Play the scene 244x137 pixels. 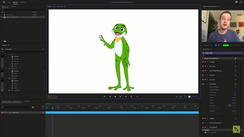coord(120,97)
